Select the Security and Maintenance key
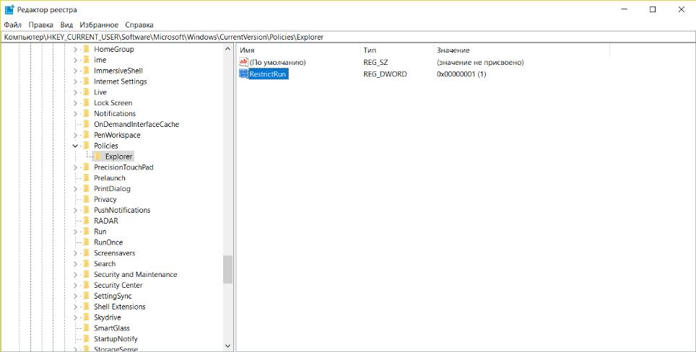 [136, 274]
